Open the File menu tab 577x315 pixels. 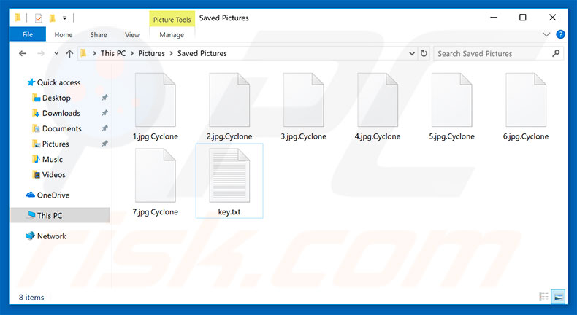(28, 34)
